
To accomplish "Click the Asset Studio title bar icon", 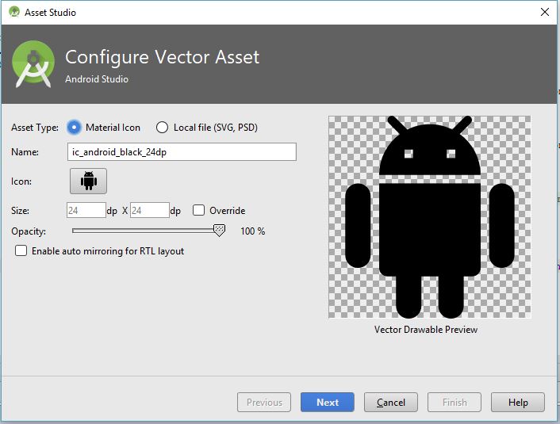I will point(14,12).
